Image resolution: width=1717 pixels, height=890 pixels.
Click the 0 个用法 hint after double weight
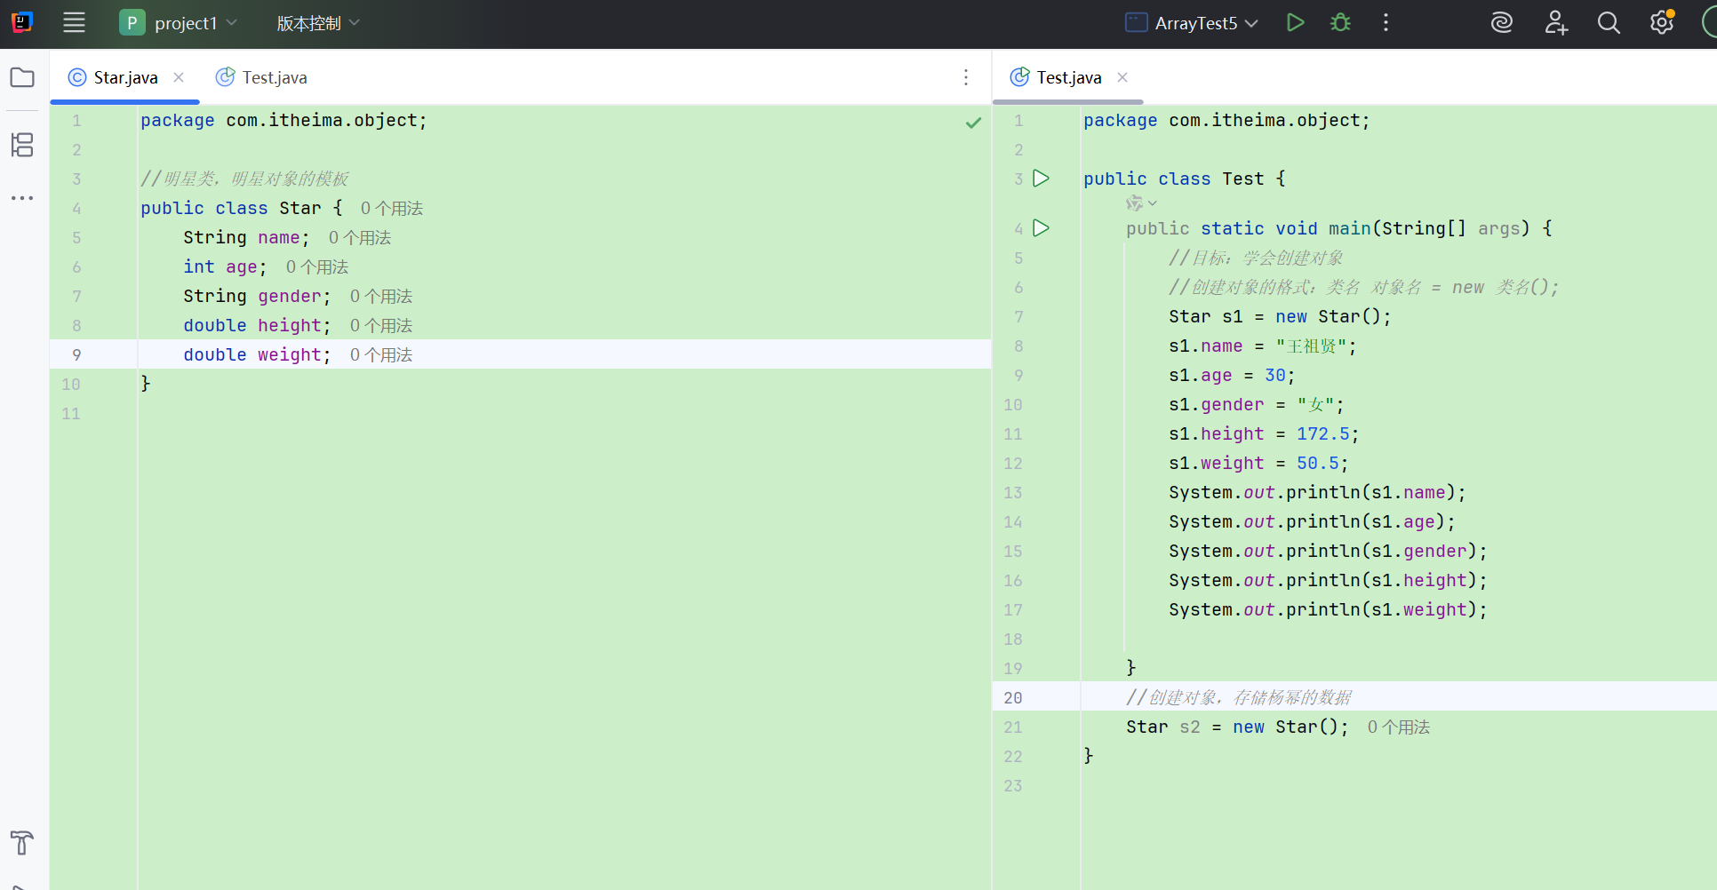pyautogui.click(x=381, y=354)
